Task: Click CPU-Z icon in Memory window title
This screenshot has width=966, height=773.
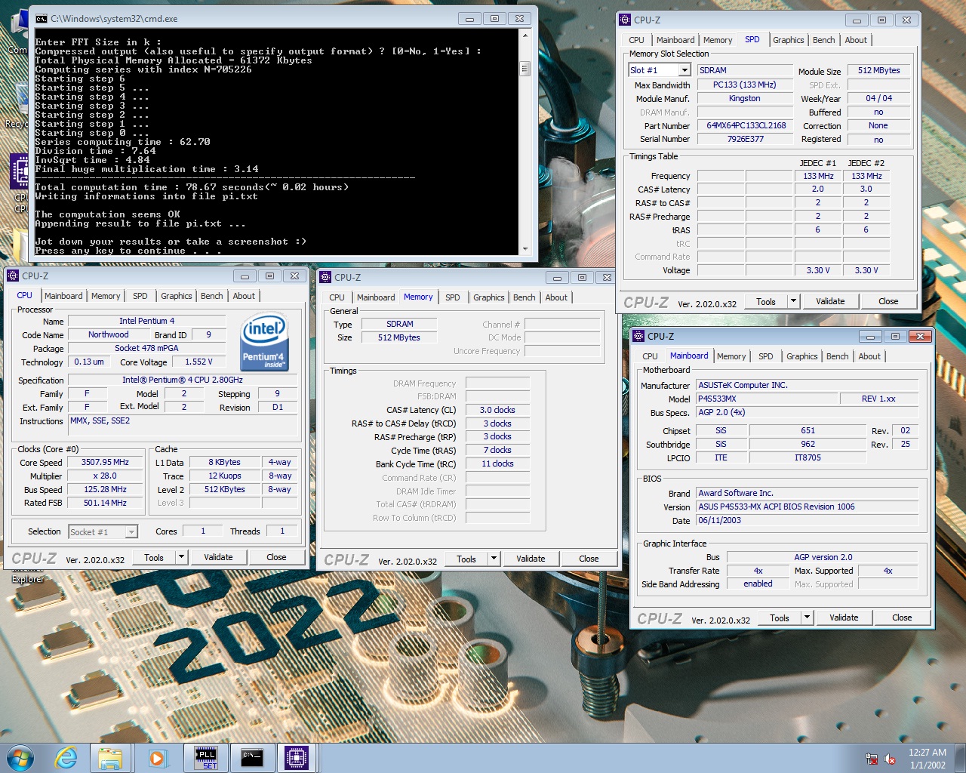Action: pyautogui.click(x=326, y=277)
